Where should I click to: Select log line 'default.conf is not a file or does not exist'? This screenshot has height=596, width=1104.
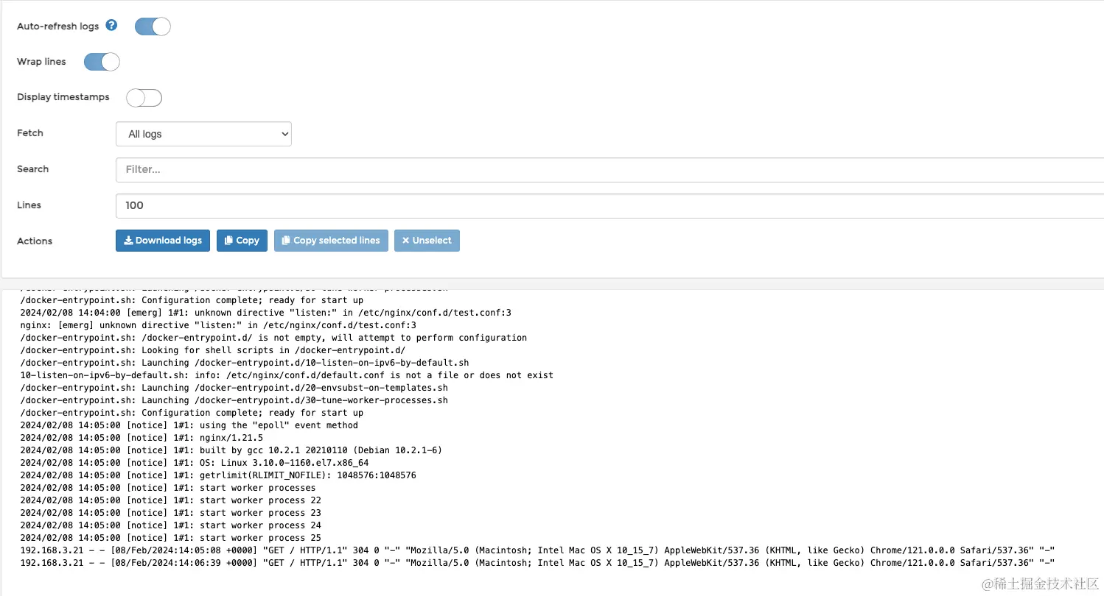(287, 375)
